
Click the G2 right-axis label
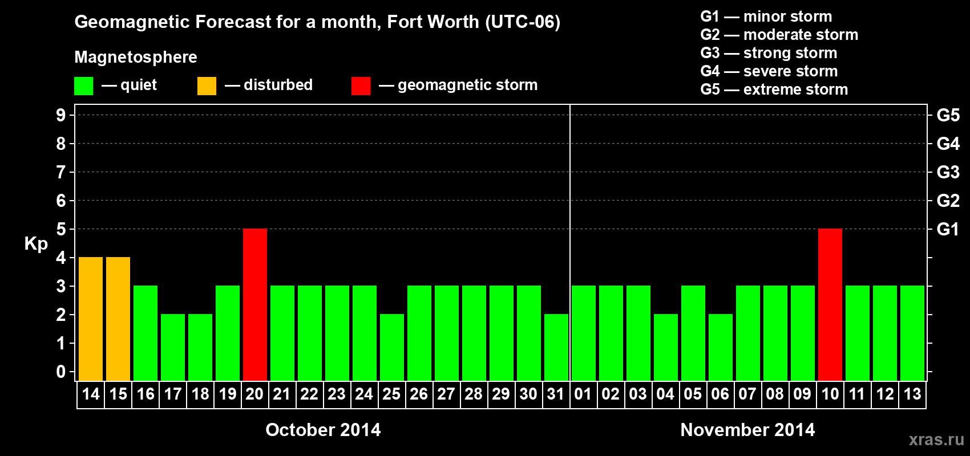pos(948,201)
